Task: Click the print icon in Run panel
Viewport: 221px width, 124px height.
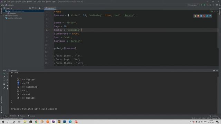Action: (x=8, y=86)
